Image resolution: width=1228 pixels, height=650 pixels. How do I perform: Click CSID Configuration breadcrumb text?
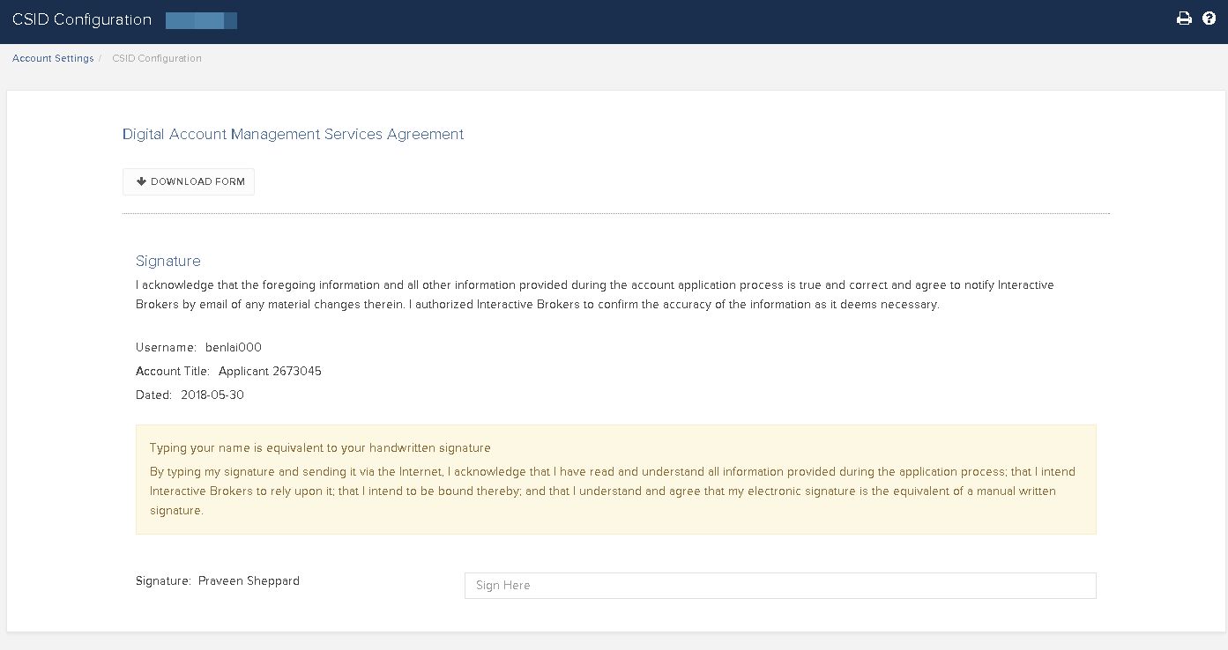157,58
